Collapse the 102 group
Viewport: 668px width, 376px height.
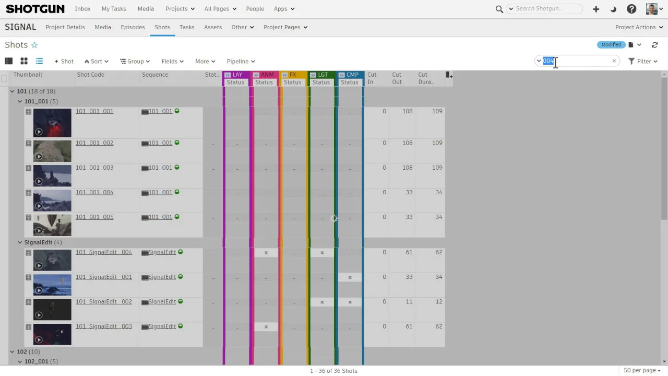[x=12, y=352]
